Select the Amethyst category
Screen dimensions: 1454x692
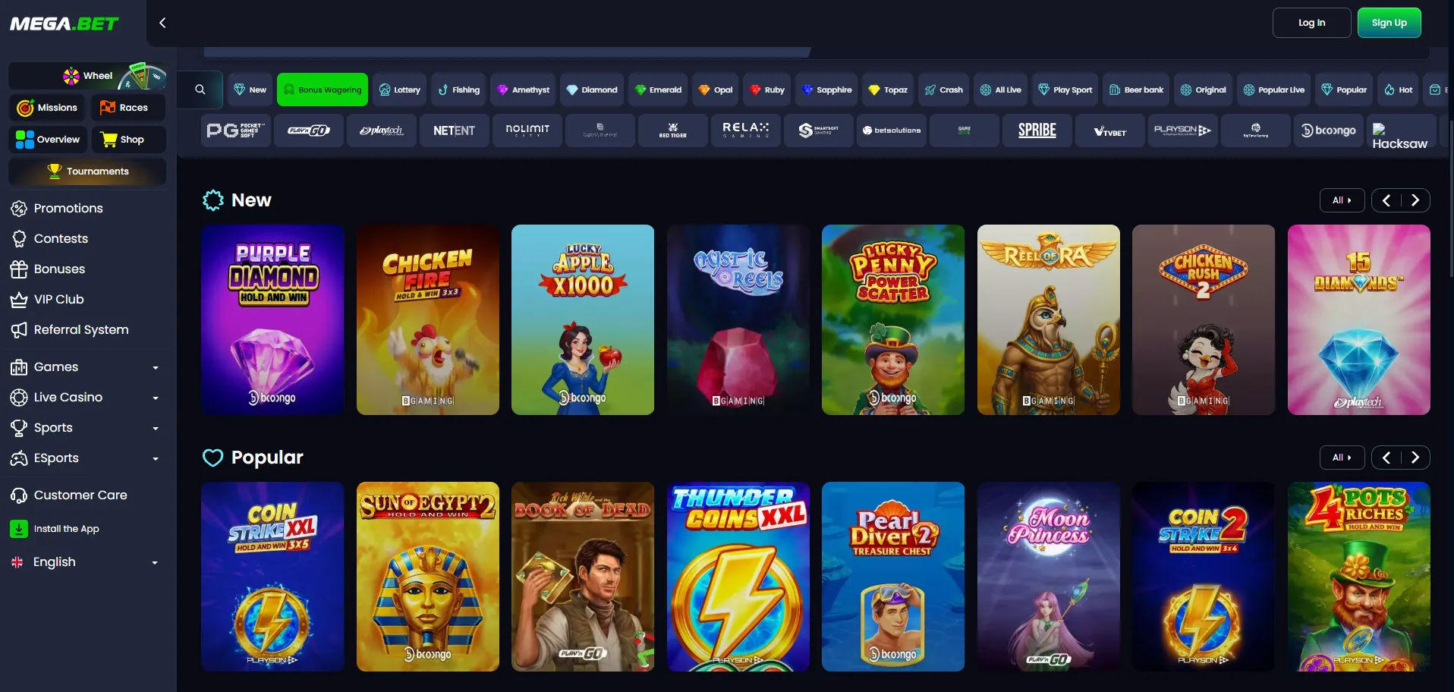(x=524, y=90)
